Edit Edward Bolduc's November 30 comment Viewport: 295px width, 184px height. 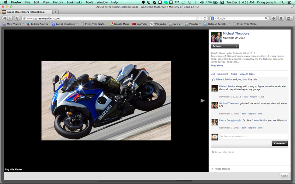[x=246, y=97]
